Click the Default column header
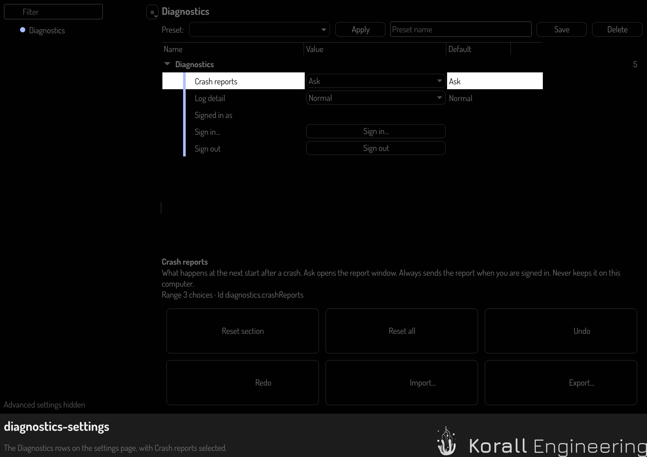 (478, 49)
